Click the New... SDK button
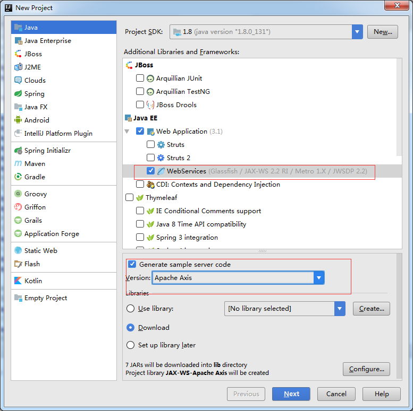The image size is (413, 411). pyautogui.click(x=383, y=32)
